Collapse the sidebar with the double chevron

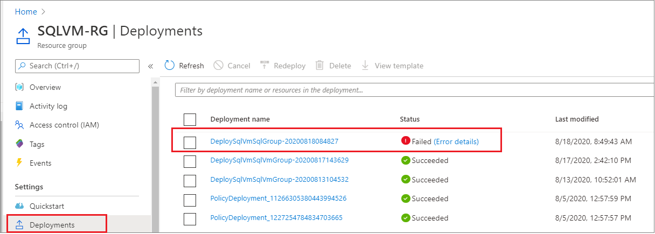point(151,66)
